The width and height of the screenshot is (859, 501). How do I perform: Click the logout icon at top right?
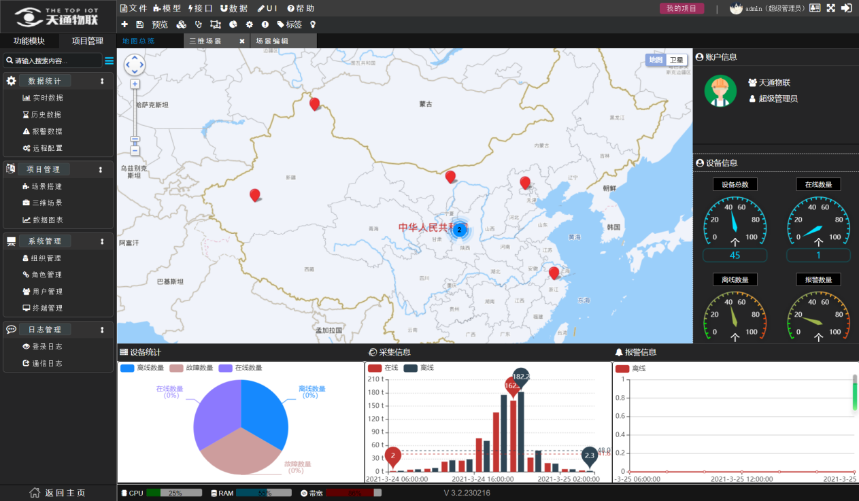pyautogui.click(x=847, y=8)
